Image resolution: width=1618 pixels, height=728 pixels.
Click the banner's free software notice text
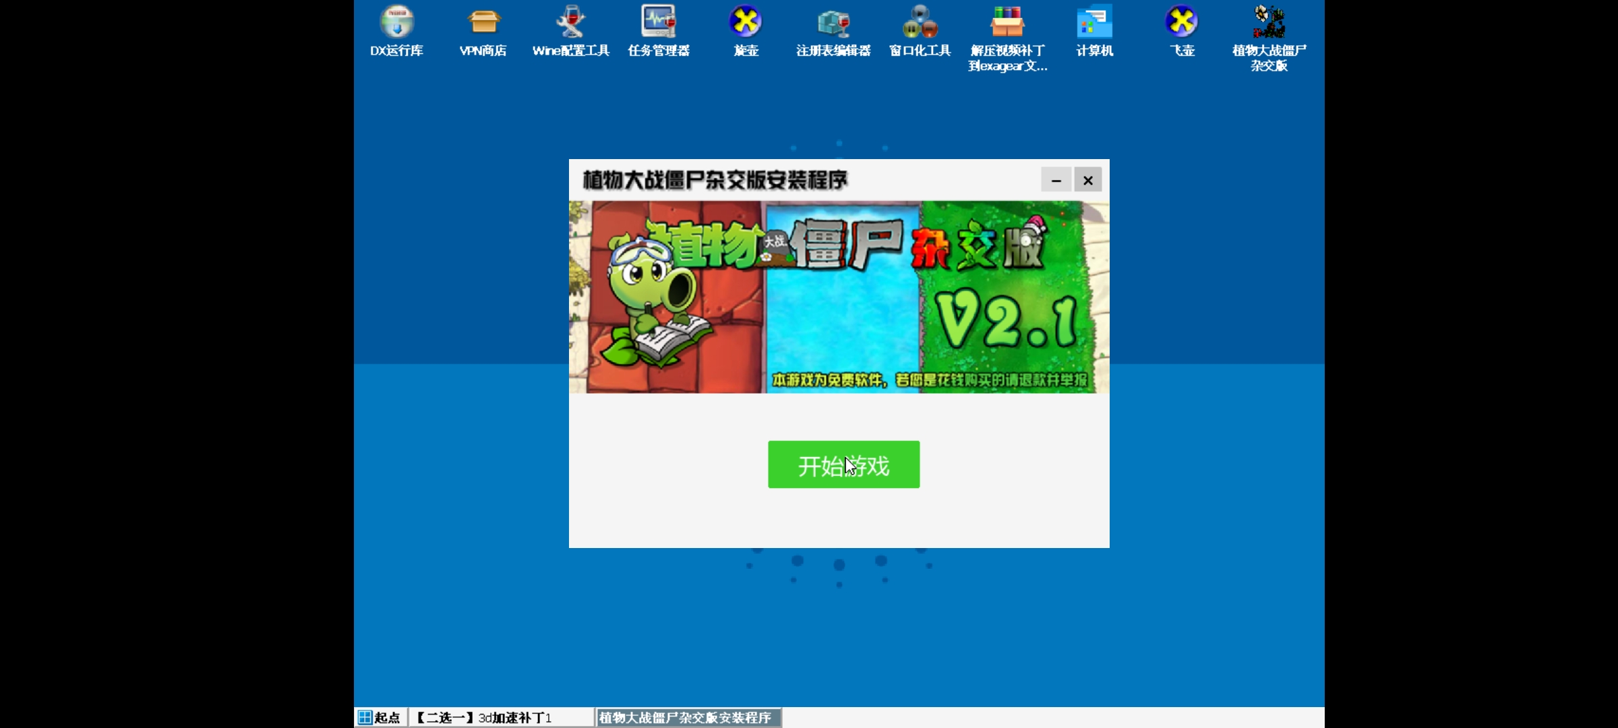point(929,380)
